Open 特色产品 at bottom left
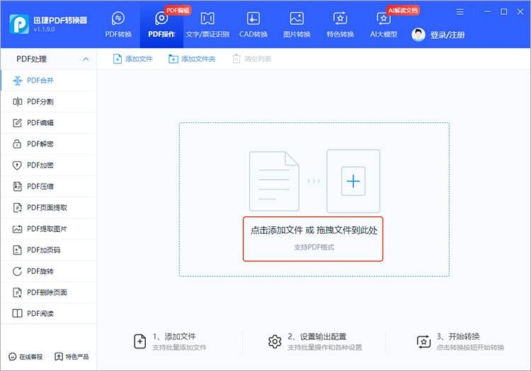 point(72,357)
